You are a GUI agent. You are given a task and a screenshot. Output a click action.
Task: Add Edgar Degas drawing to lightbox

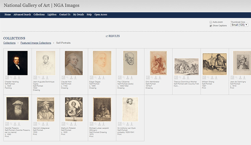[x=92, y=78]
